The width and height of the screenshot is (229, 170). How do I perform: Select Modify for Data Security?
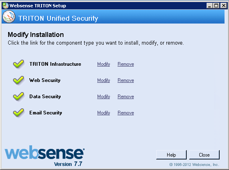point(104,97)
